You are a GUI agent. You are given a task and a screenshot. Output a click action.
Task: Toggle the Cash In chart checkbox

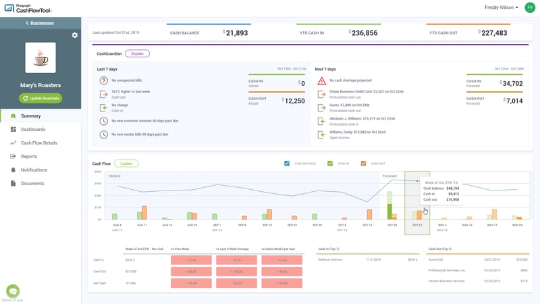pos(330,163)
